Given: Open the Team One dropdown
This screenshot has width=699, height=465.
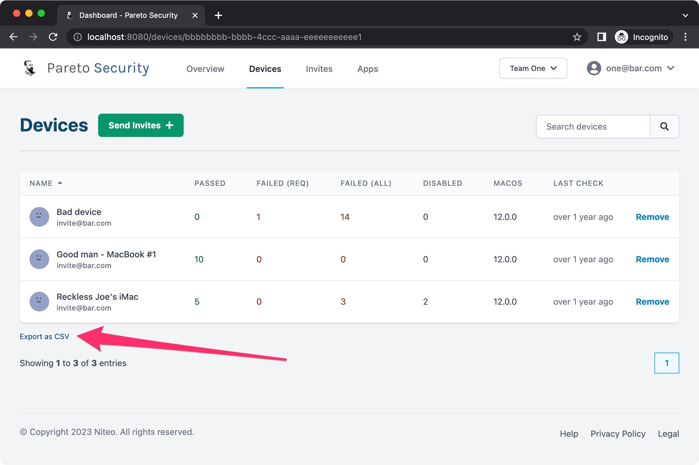Looking at the screenshot, I should coord(533,68).
